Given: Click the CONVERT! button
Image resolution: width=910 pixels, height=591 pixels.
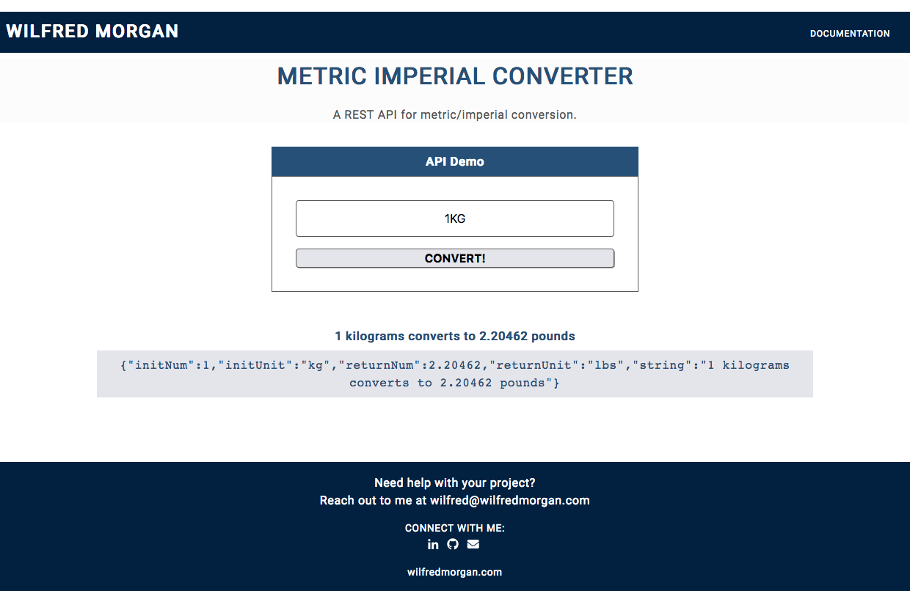Looking at the screenshot, I should click(x=455, y=258).
